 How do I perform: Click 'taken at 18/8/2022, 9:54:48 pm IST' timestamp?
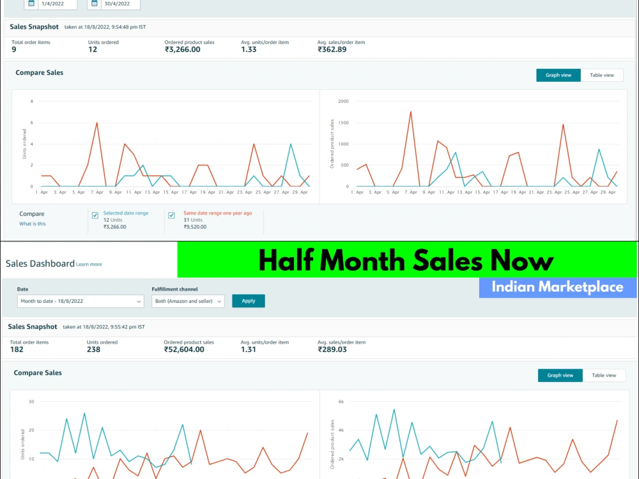coord(105,27)
